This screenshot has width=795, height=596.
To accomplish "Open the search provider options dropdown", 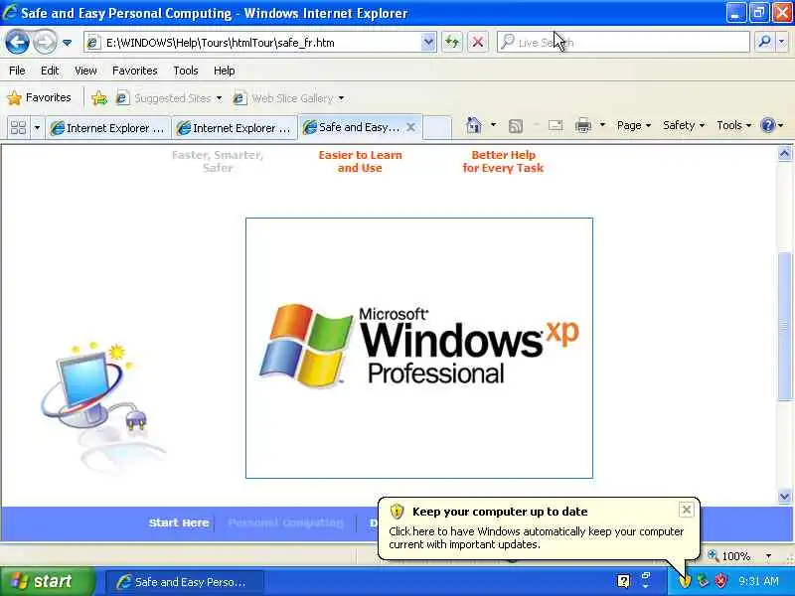I will pos(782,43).
